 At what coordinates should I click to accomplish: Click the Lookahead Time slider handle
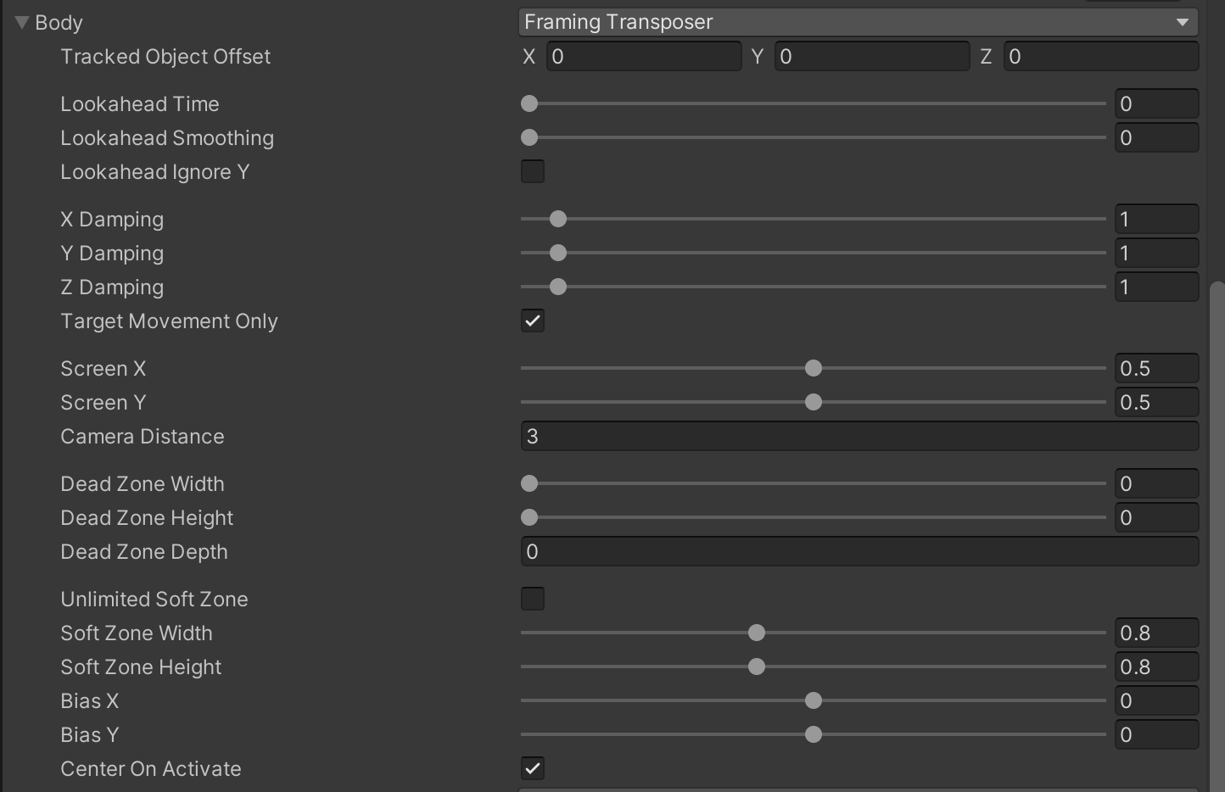coord(529,103)
